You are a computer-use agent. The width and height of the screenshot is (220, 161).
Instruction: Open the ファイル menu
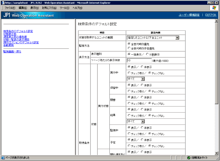[10, 8]
